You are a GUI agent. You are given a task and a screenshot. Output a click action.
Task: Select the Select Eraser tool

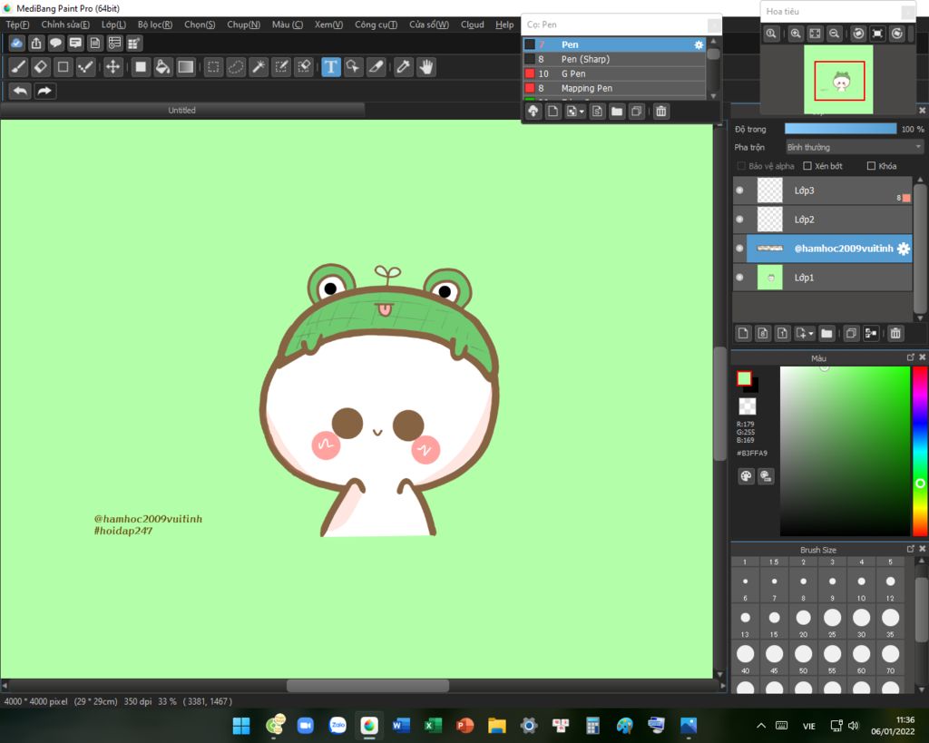[x=304, y=67]
